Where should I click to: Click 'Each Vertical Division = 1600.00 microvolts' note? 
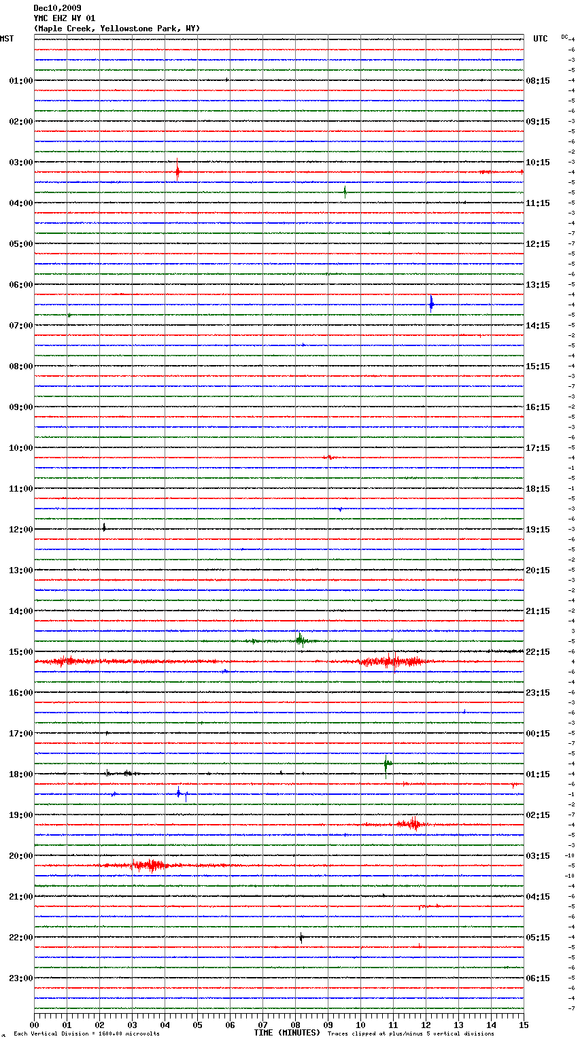[x=86, y=1034]
